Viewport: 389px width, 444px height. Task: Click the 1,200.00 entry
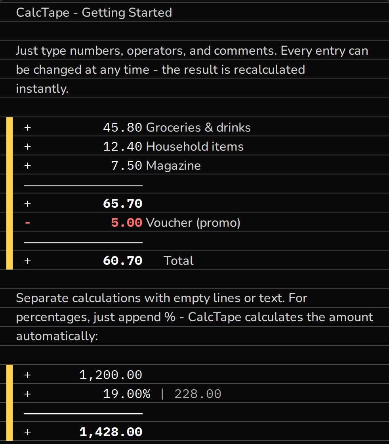point(111,375)
